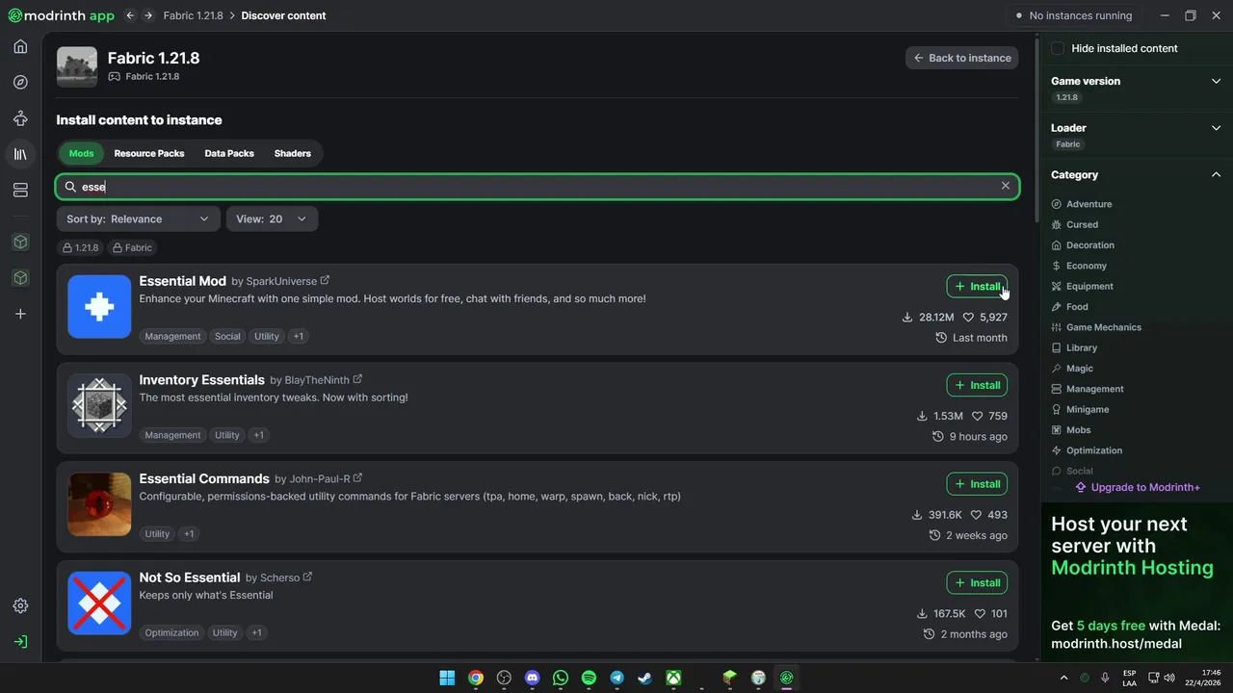This screenshot has height=693, width=1233.
Task: Open the Sort by Relevance dropdown
Action: (138, 219)
